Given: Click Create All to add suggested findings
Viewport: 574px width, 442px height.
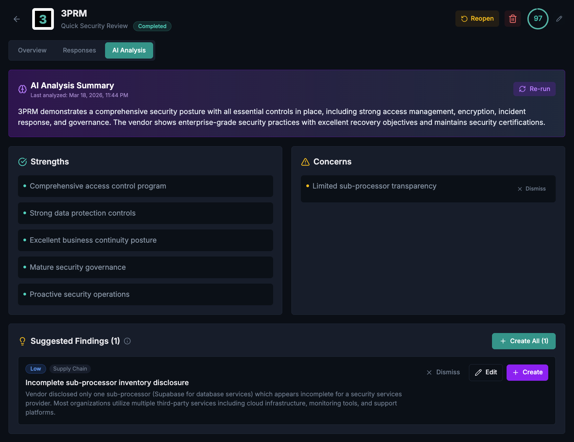Looking at the screenshot, I should point(524,341).
